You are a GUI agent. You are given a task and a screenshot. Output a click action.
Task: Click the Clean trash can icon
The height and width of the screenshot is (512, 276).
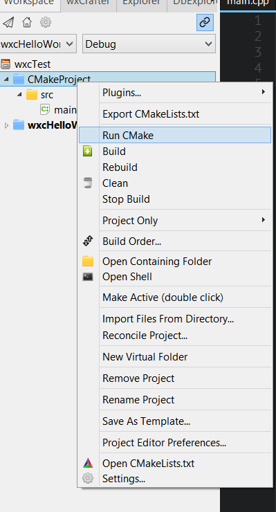(88, 183)
